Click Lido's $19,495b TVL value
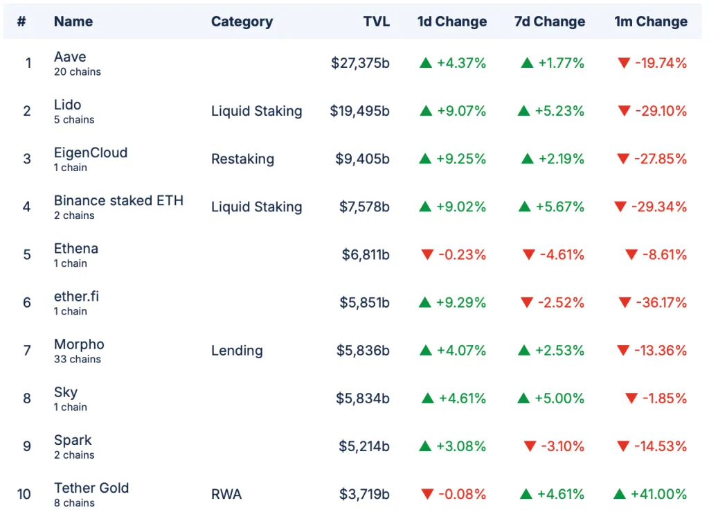 tap(359, 111)
